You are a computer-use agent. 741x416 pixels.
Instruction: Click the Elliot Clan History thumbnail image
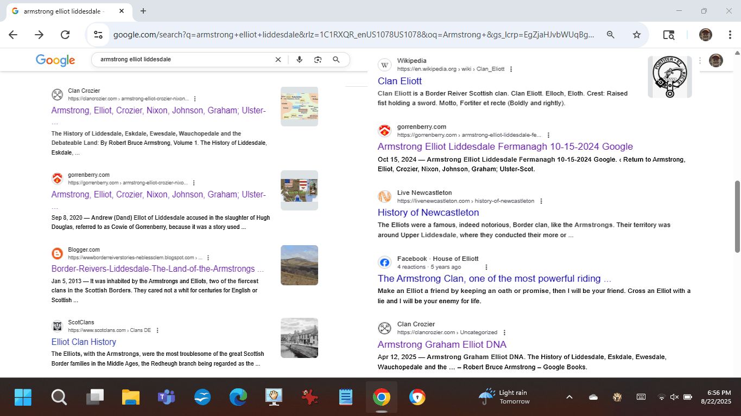point(299,338)
